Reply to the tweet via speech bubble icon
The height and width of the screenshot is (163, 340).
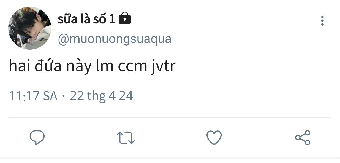coord(37,138)
